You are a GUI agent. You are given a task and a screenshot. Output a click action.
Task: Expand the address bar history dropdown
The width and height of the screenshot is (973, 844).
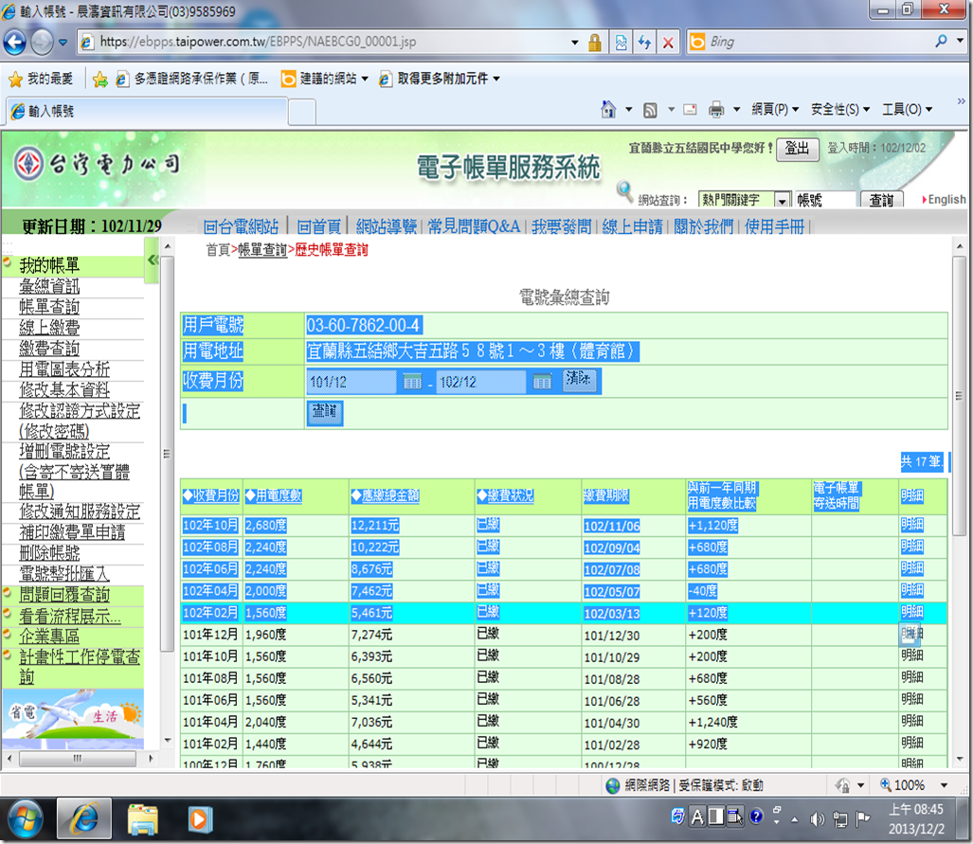coord(575,43)
